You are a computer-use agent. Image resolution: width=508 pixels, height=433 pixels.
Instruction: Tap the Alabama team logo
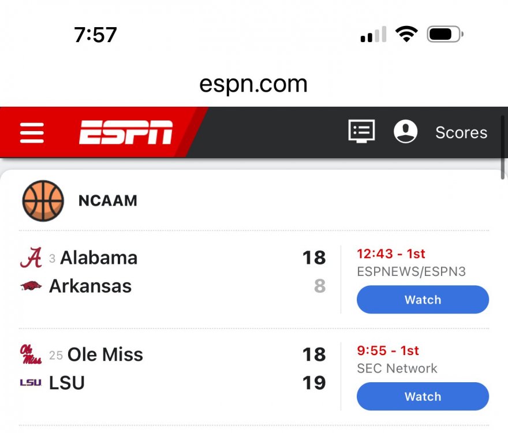click(31, 257)
